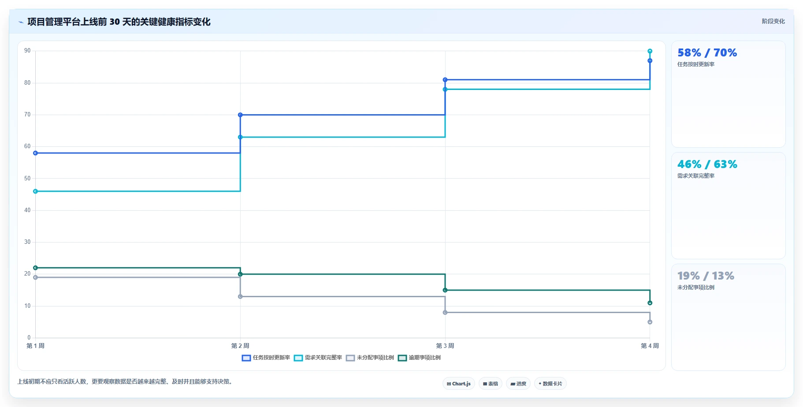
Task: Click the 阶段变化 badge in the header
Action: [x=773, y=21]
